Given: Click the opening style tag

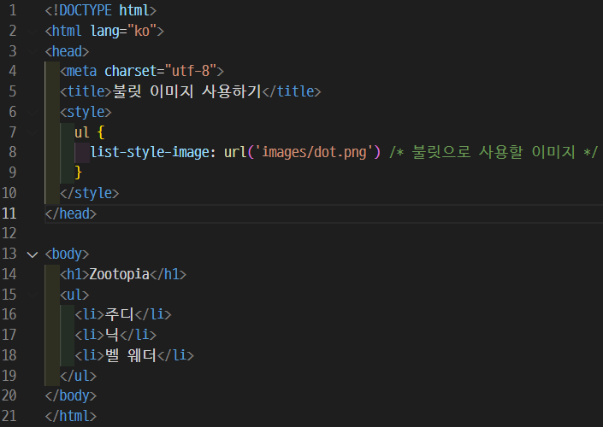Looking at the screenshot, I should pos(86,112).
